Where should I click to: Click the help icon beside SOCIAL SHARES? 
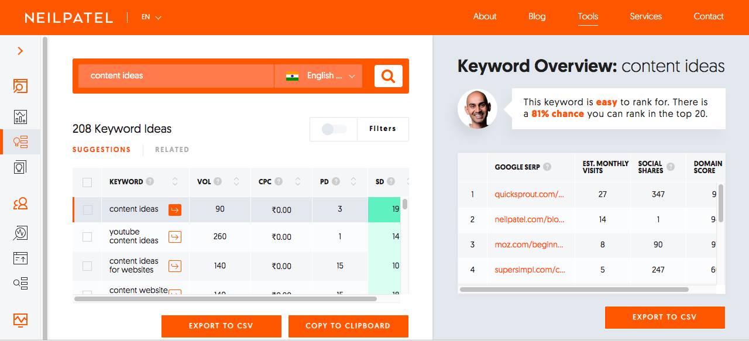point(671,167)
